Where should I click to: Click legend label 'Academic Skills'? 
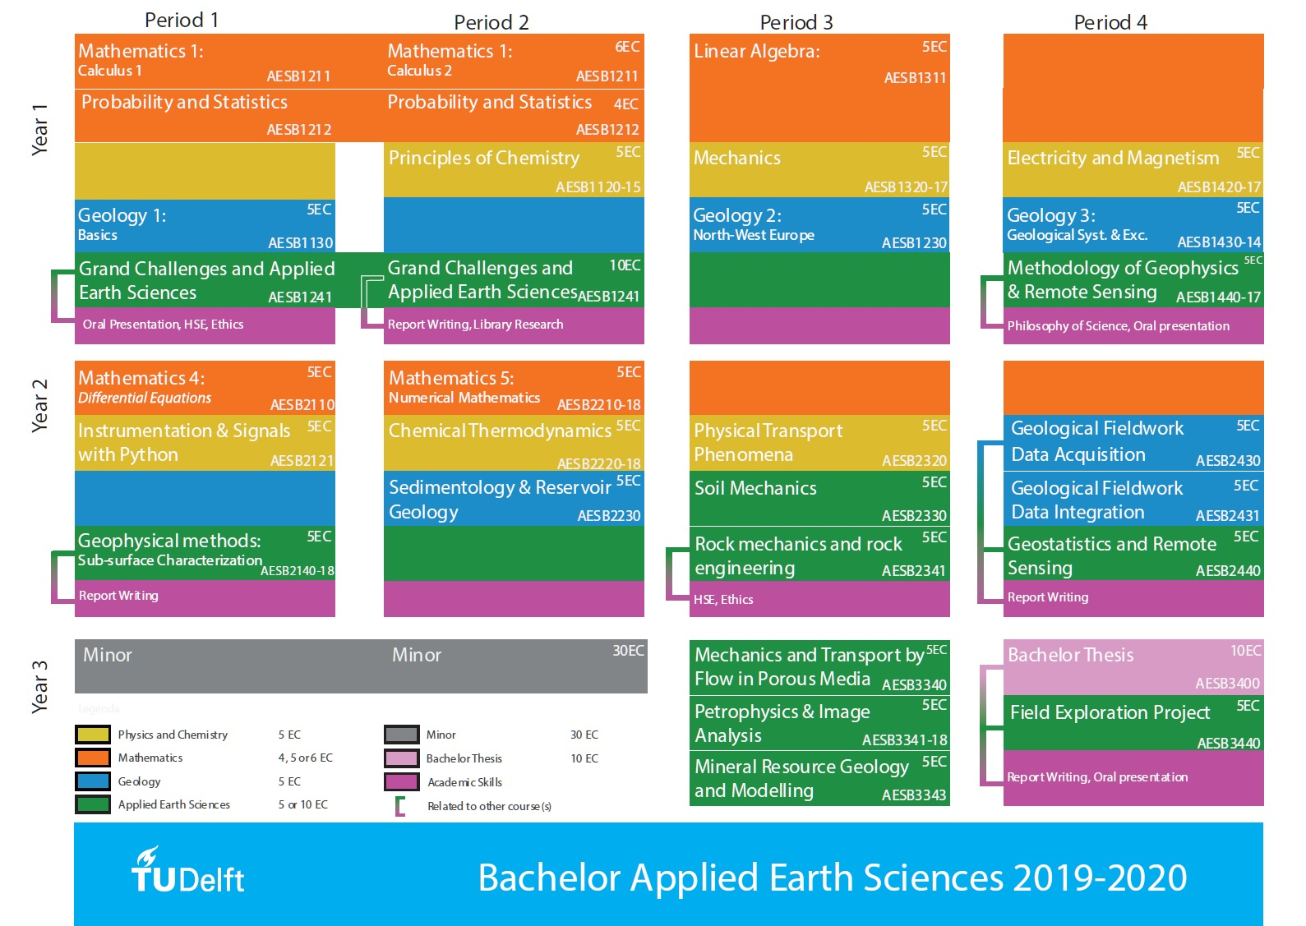click(464, 782)
